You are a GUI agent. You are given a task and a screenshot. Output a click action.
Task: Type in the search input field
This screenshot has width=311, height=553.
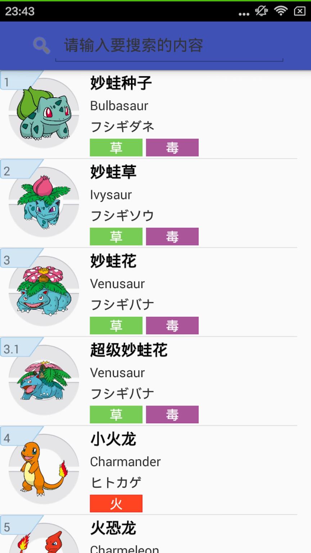(x=169, y=46)
